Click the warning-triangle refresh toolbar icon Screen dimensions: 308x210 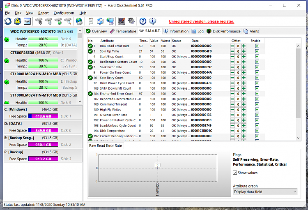[x=18, y=21]
